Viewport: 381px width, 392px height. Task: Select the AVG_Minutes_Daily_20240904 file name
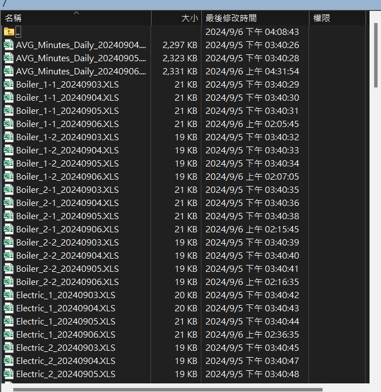[81, 45]
